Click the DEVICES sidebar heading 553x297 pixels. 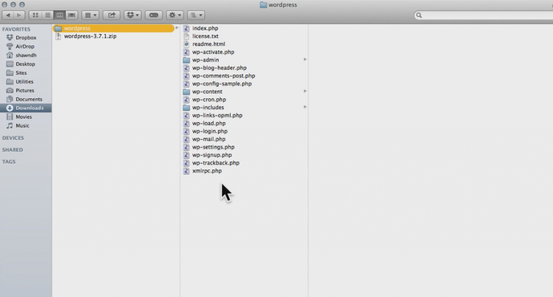pos(13,138)
